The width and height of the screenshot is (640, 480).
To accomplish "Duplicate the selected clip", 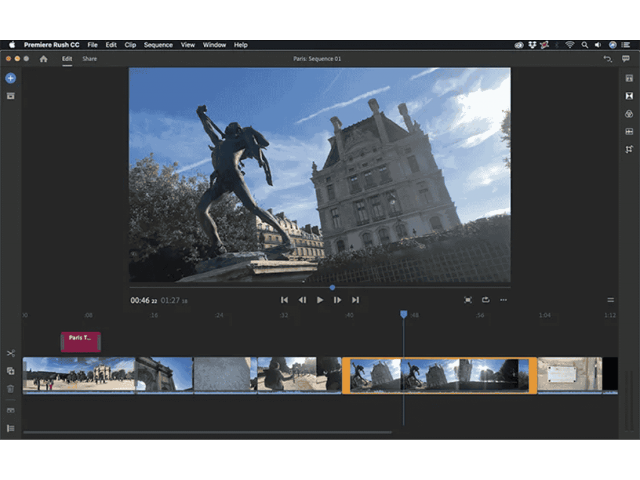I will point(11,371).
